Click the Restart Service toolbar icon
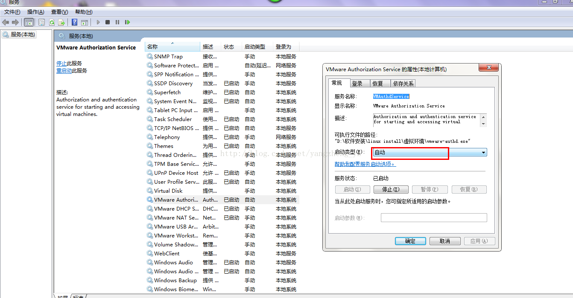 [x=127, y=22]
